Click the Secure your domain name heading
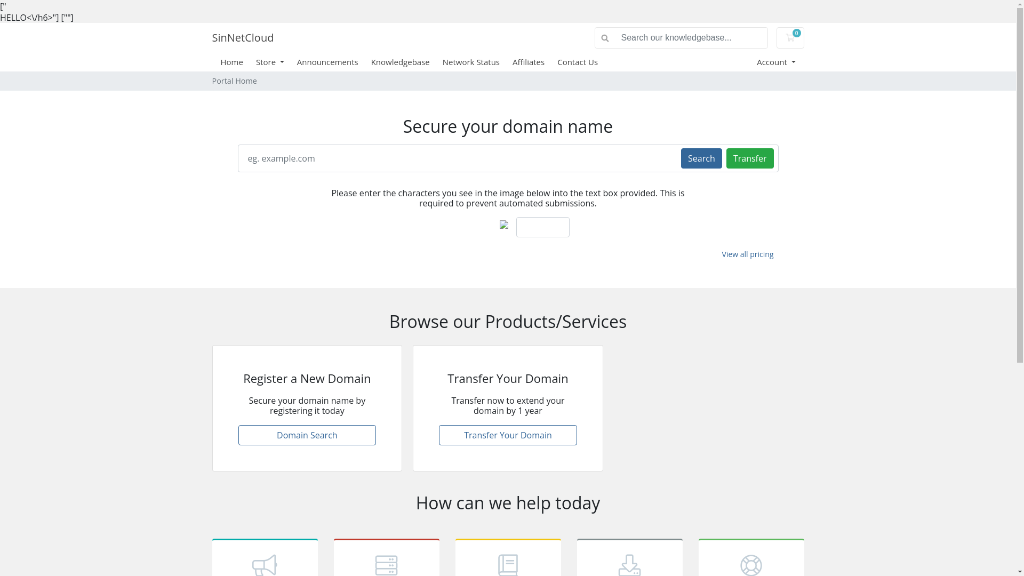1024x576 pixels. click(x=508, y=126)
